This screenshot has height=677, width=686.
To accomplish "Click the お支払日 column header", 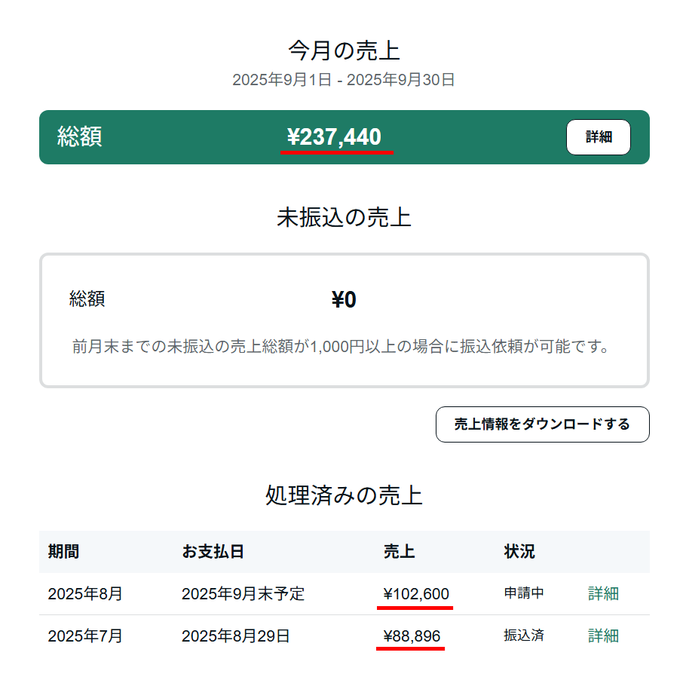I will [213, 552].
